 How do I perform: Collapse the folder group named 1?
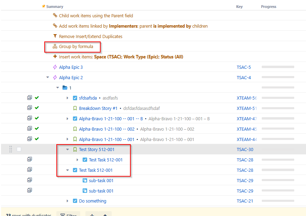pos(58,88)
